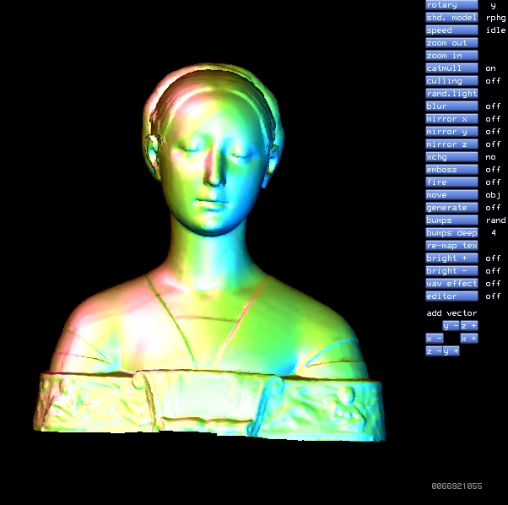This screenshot has height=505, width=508.
Task: Cycle the shd. model setting
Action: pos(451,18)
